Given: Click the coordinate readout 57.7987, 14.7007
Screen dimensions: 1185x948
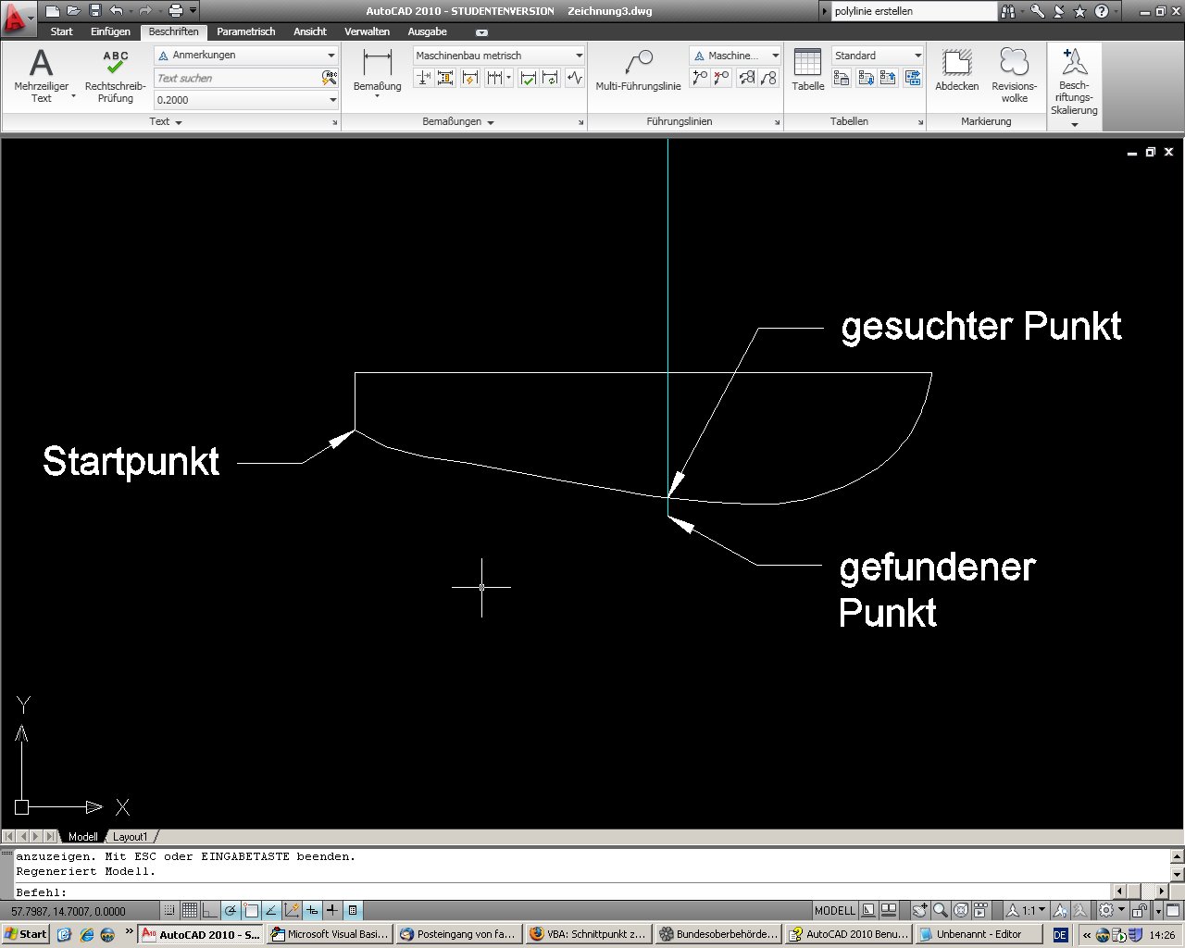Looking at the screenshot, I should point(69,911).
